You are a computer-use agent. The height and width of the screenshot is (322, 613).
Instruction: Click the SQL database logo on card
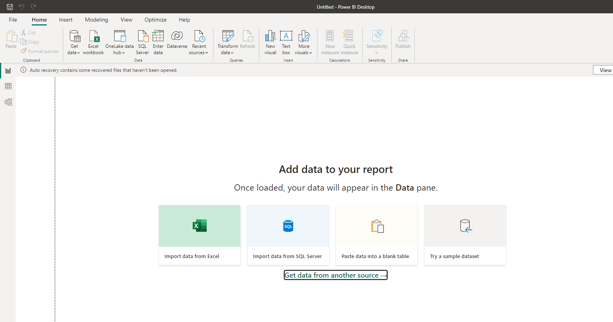point(288,226)
